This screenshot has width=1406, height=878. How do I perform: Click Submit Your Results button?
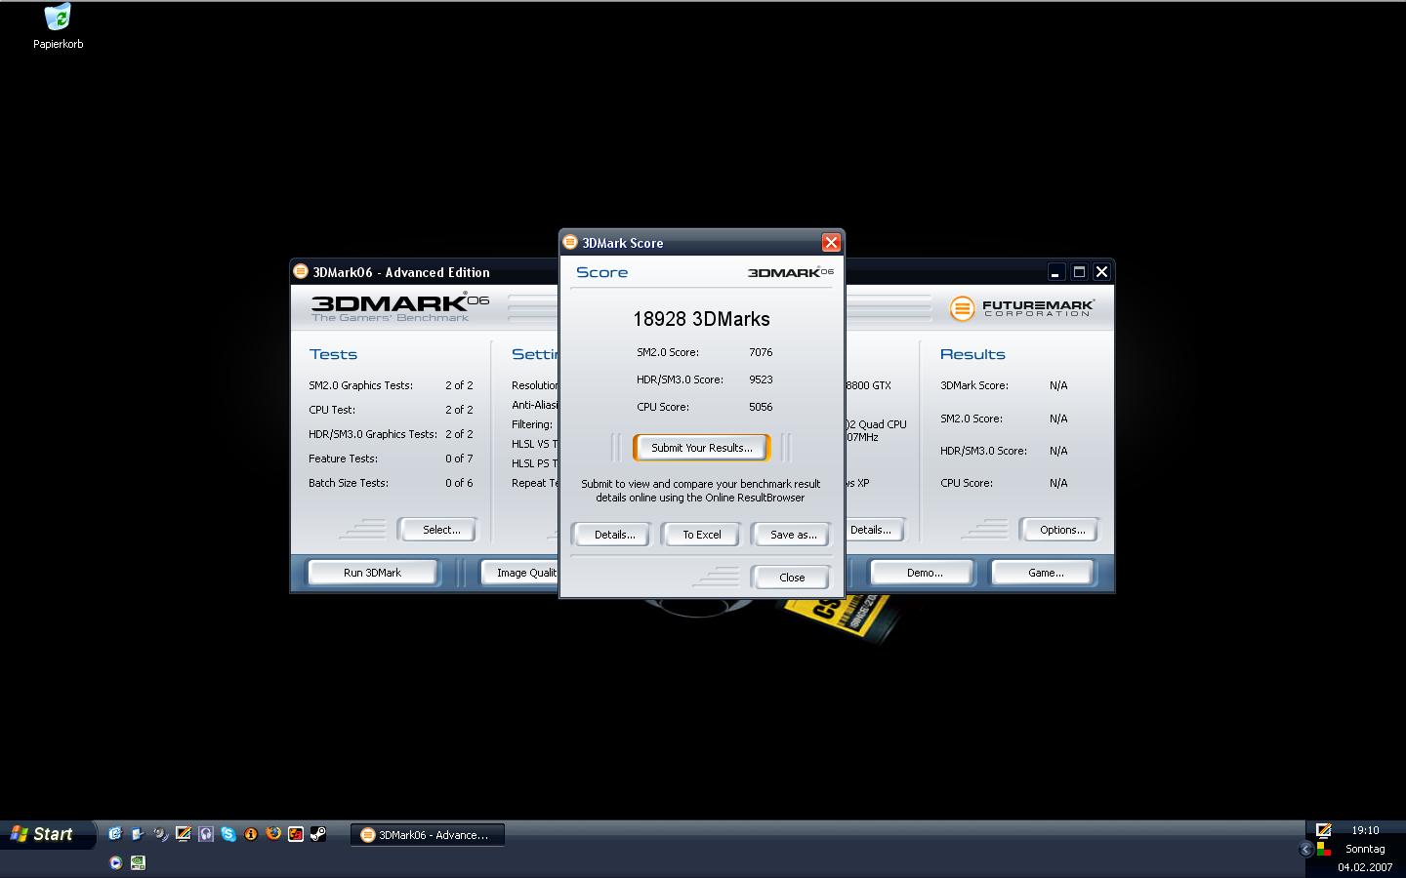(702, 448)
